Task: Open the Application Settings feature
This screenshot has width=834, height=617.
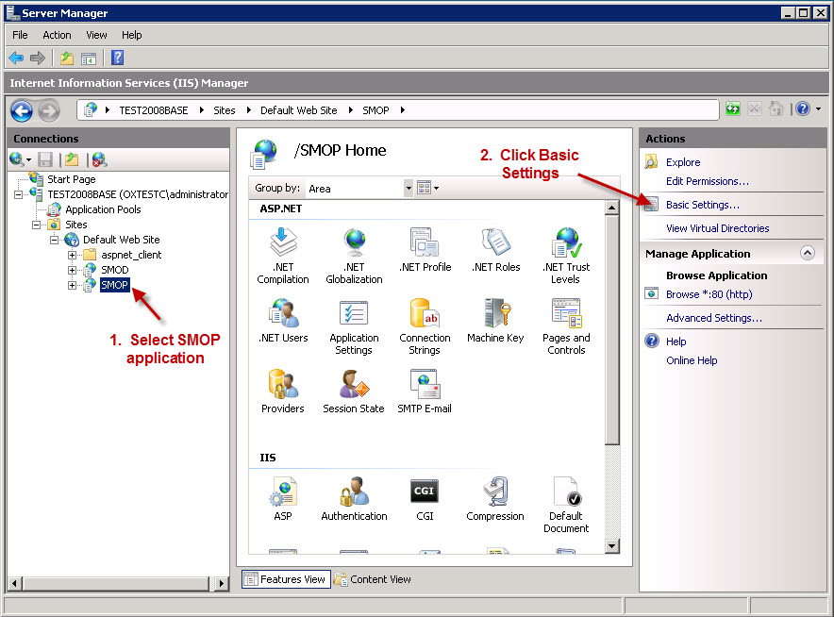Action: click(x=354, y=326)
